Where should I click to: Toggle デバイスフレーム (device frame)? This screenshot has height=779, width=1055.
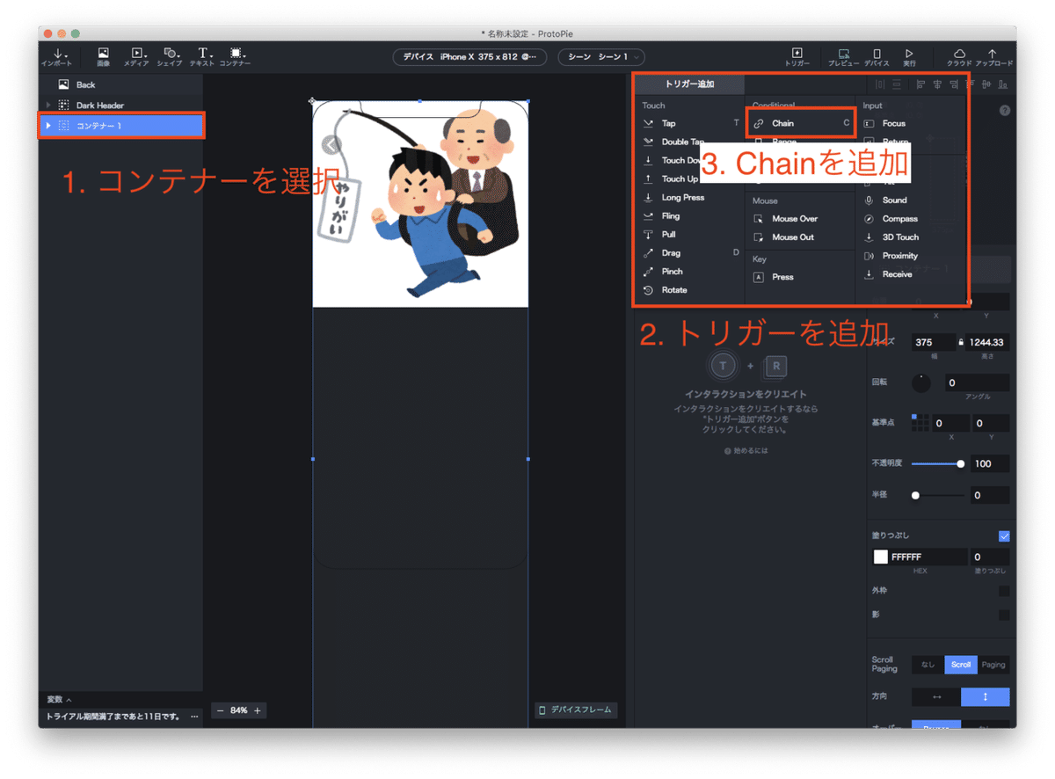tap(575, 710)
